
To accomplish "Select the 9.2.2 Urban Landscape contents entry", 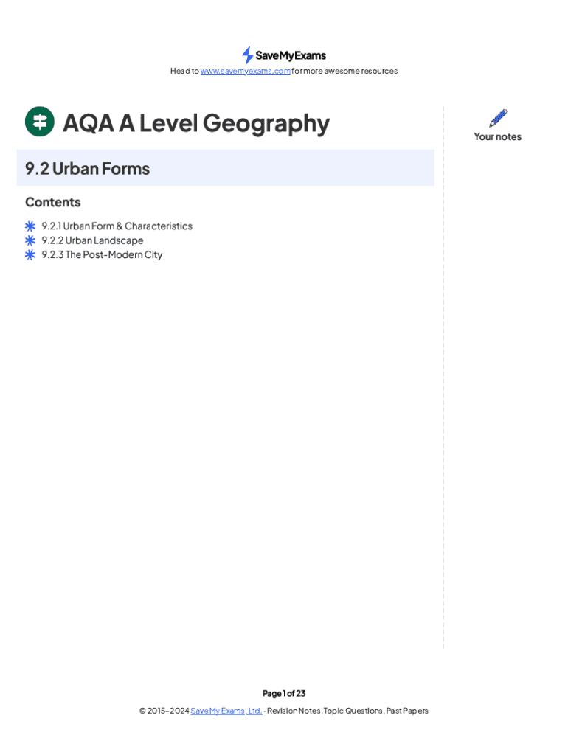I will 92,240.
